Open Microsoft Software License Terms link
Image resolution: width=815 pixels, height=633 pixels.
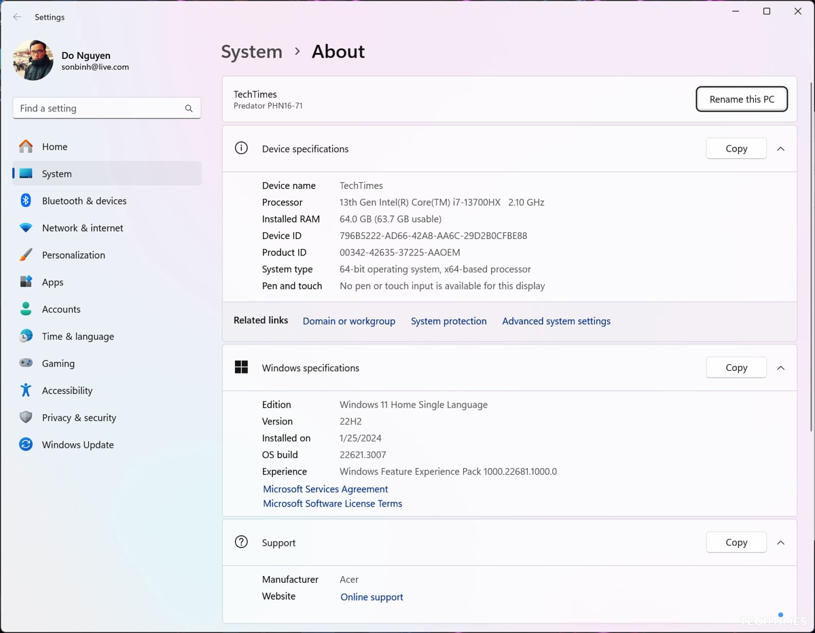[333, 503]
